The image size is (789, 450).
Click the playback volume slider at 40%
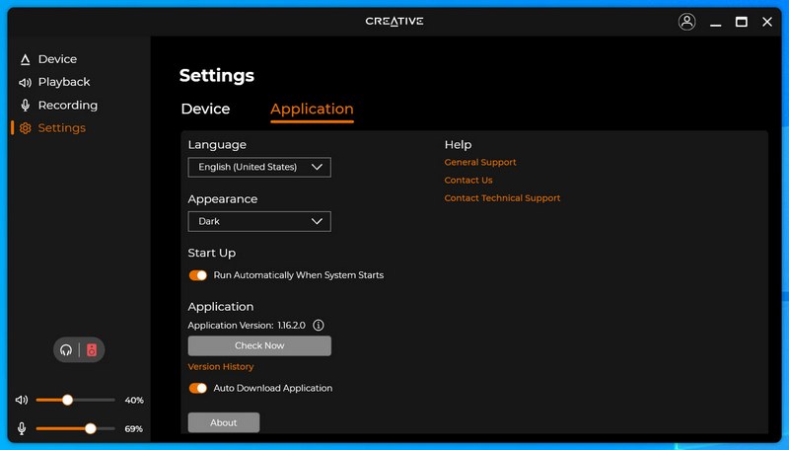tap(76, 401)
